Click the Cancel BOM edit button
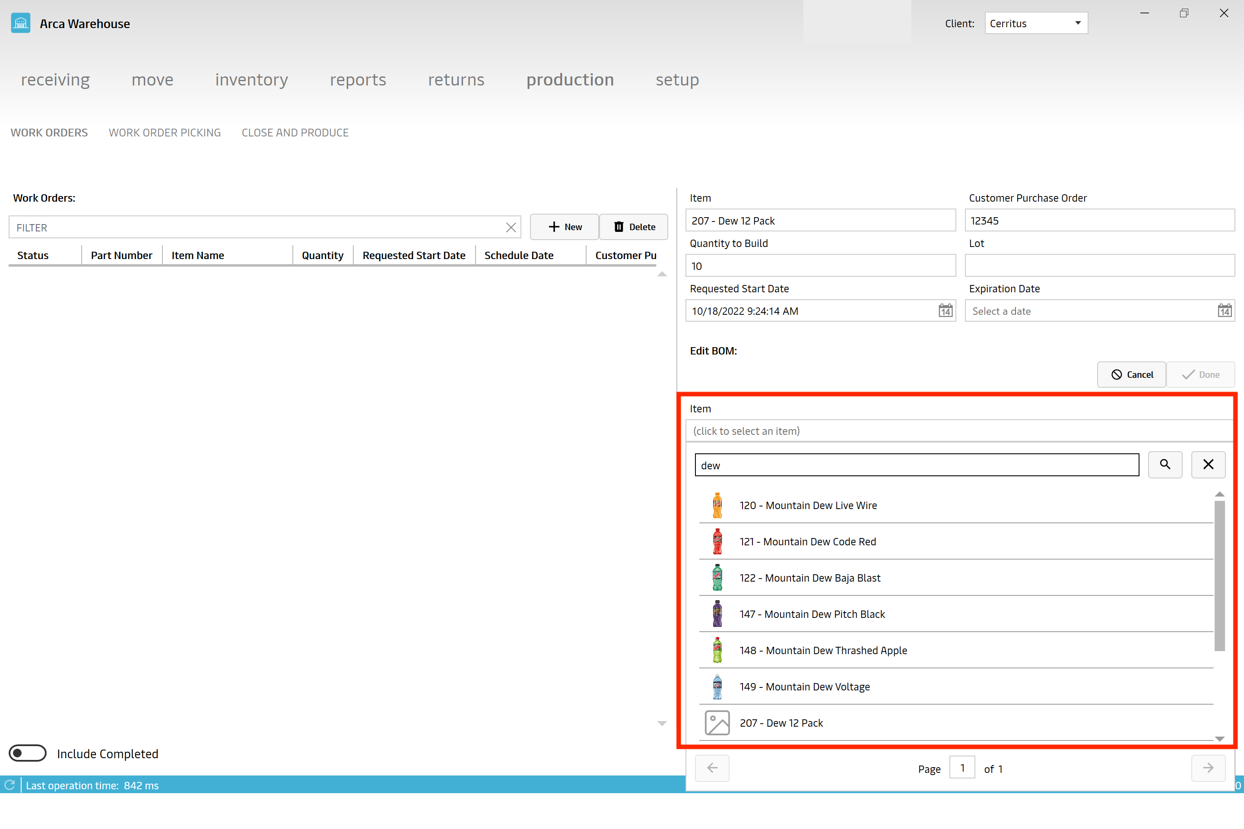 click(1132, 374)
